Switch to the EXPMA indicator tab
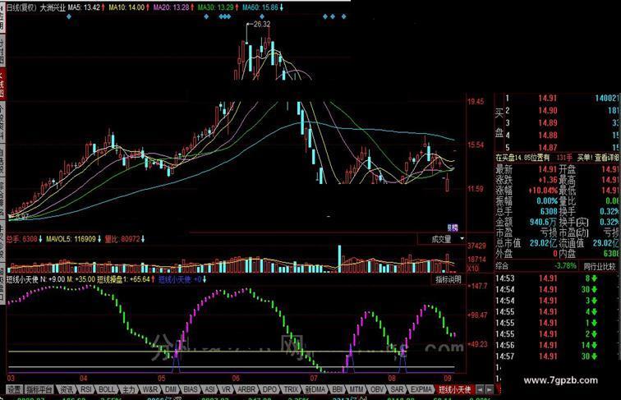621x400 pixels. click(421, 389)
